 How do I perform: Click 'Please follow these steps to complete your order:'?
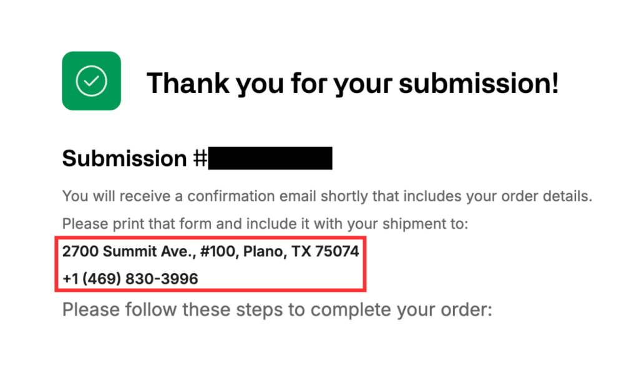[277, 310]
